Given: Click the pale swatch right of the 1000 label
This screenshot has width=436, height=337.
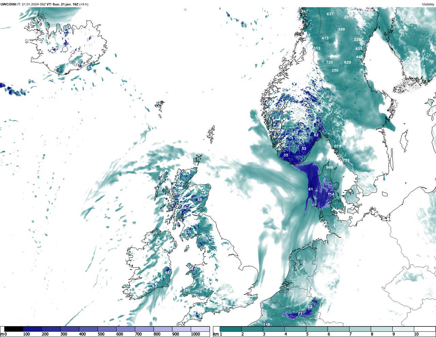Looking at the screenshot, I should (x=200, y=329).
